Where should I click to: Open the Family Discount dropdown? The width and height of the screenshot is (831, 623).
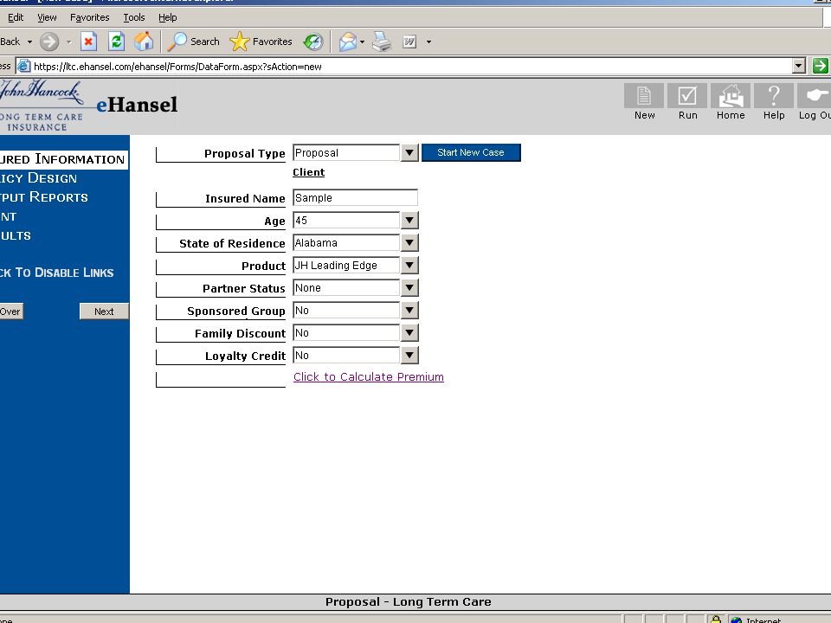(x=409, y=332)
